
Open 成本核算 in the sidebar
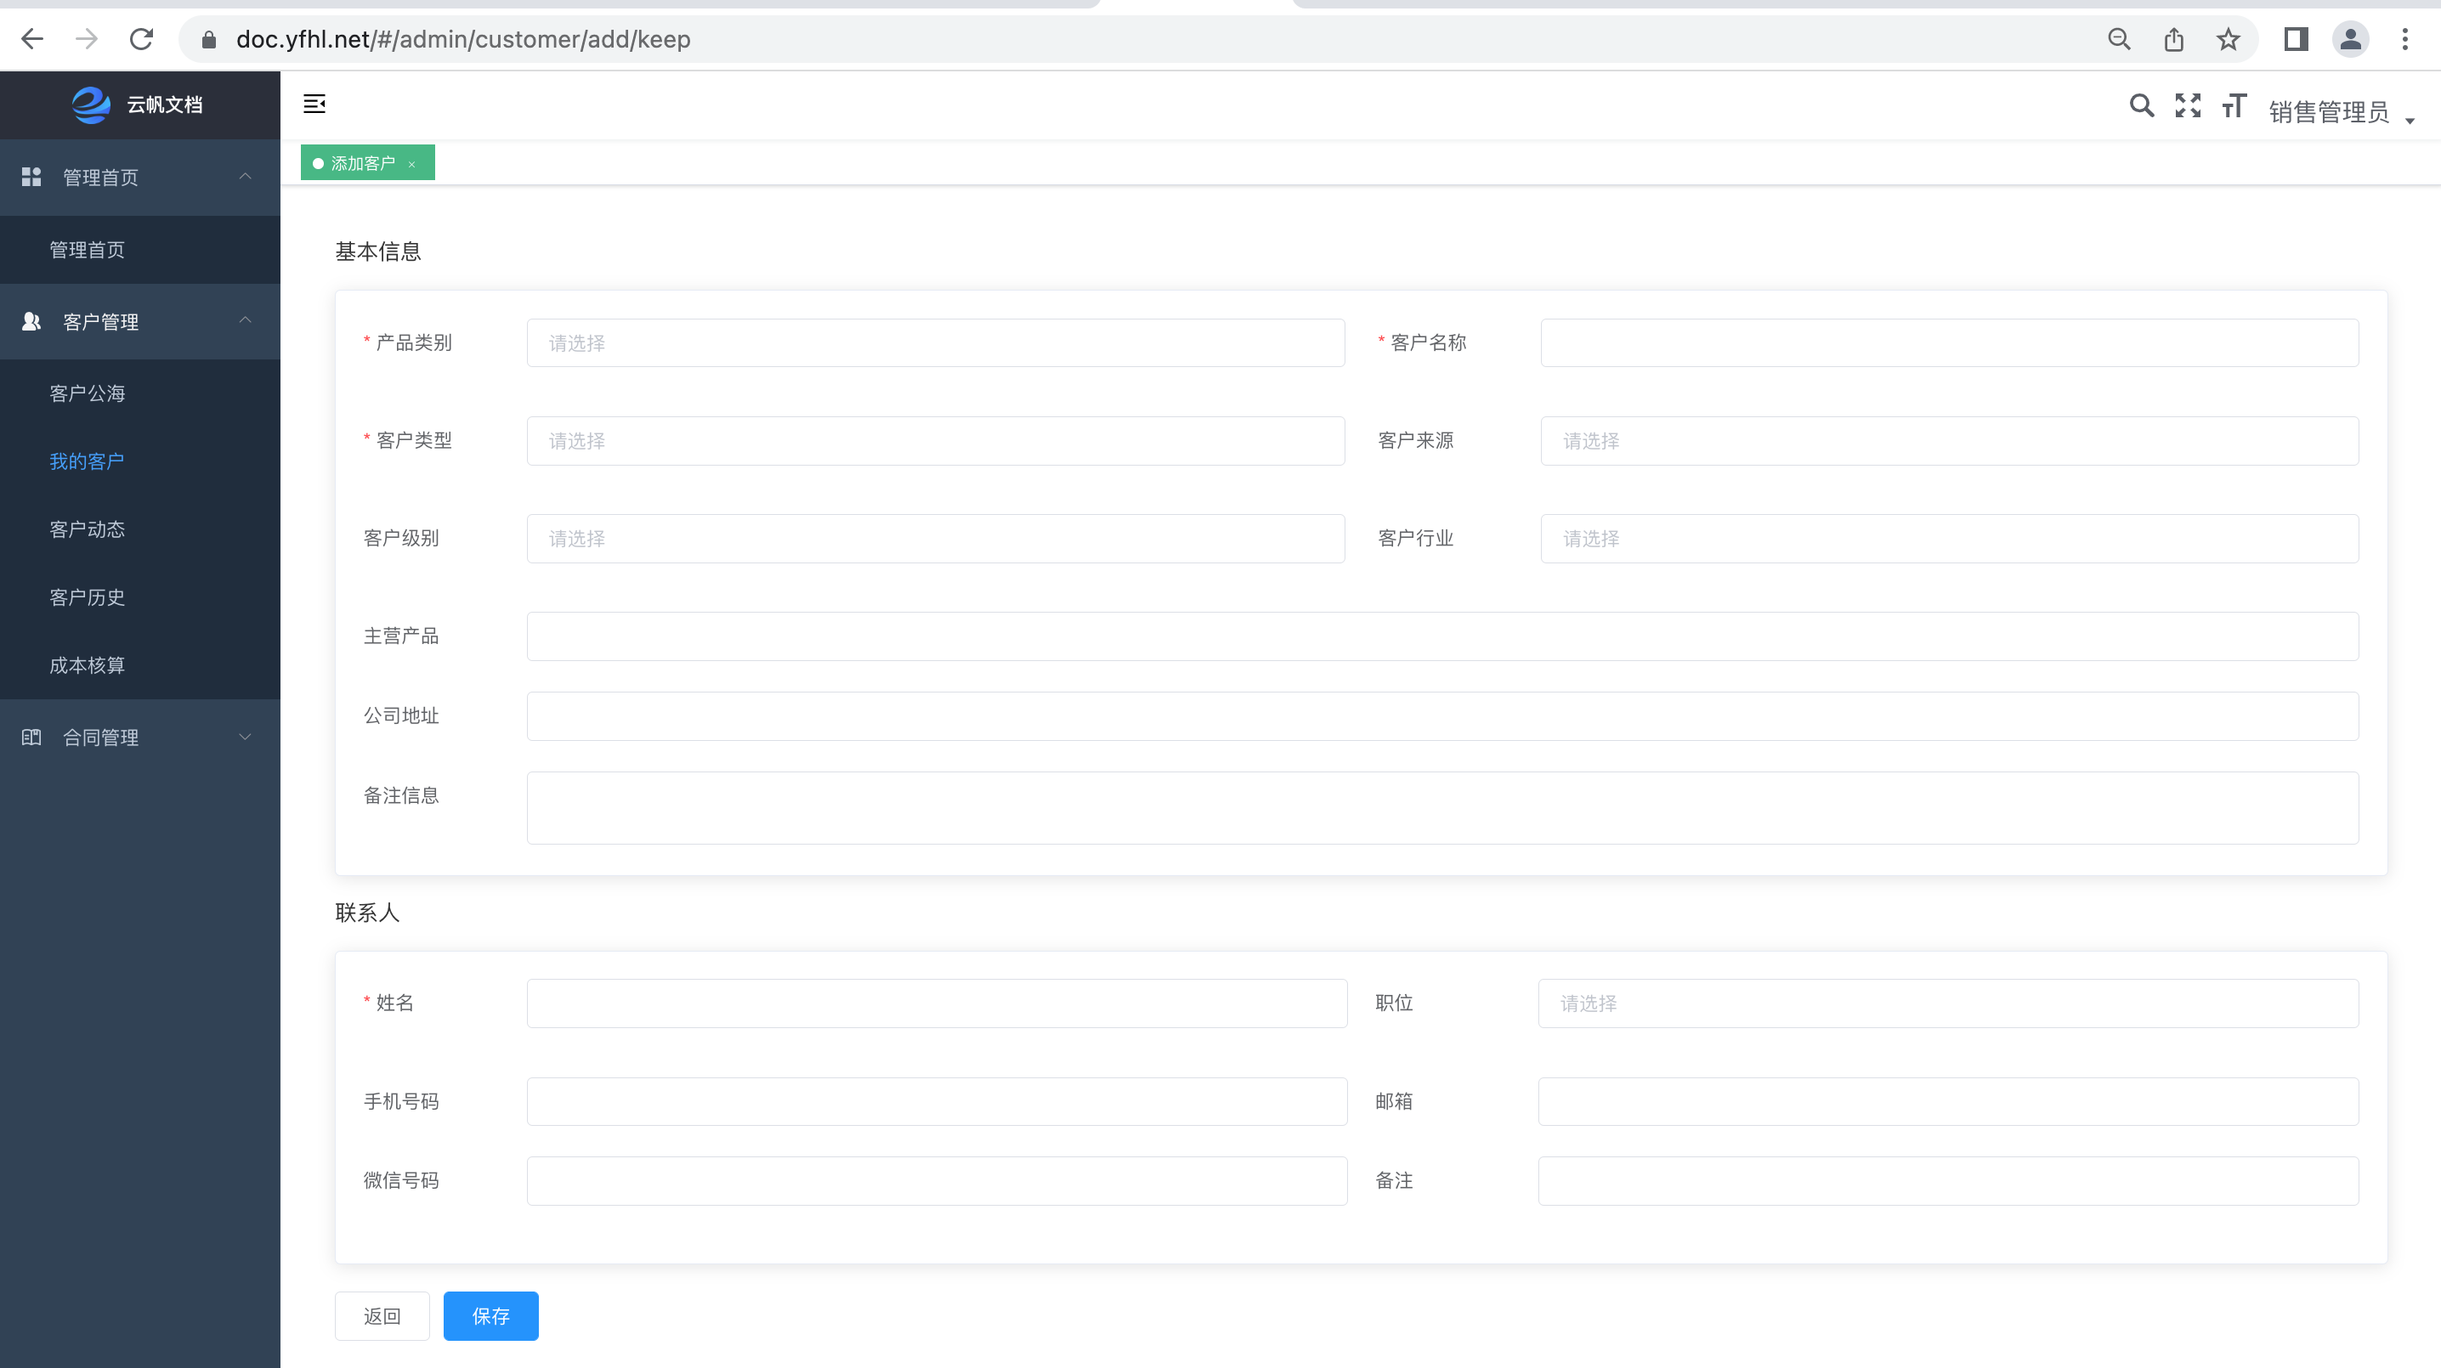tap(140, 665)
